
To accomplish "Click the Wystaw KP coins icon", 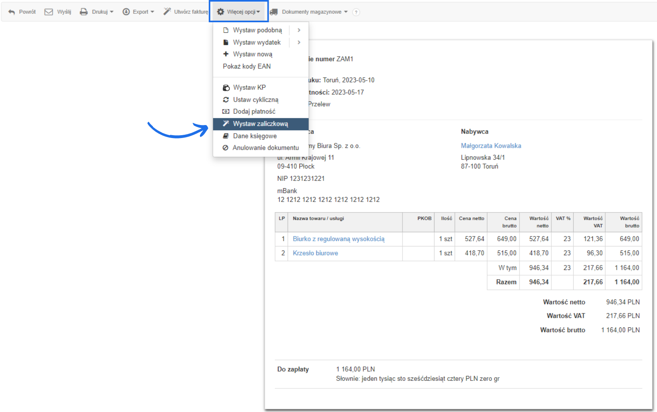I will coord(226,88).
